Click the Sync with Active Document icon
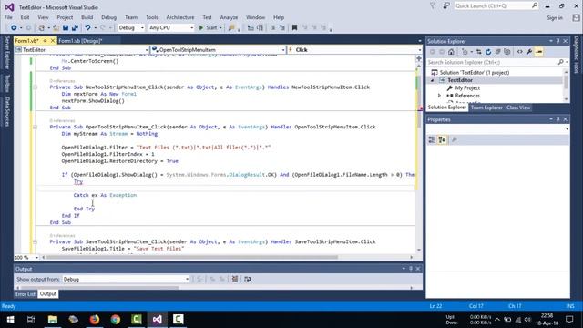583x328 pixels. point(479,52)
